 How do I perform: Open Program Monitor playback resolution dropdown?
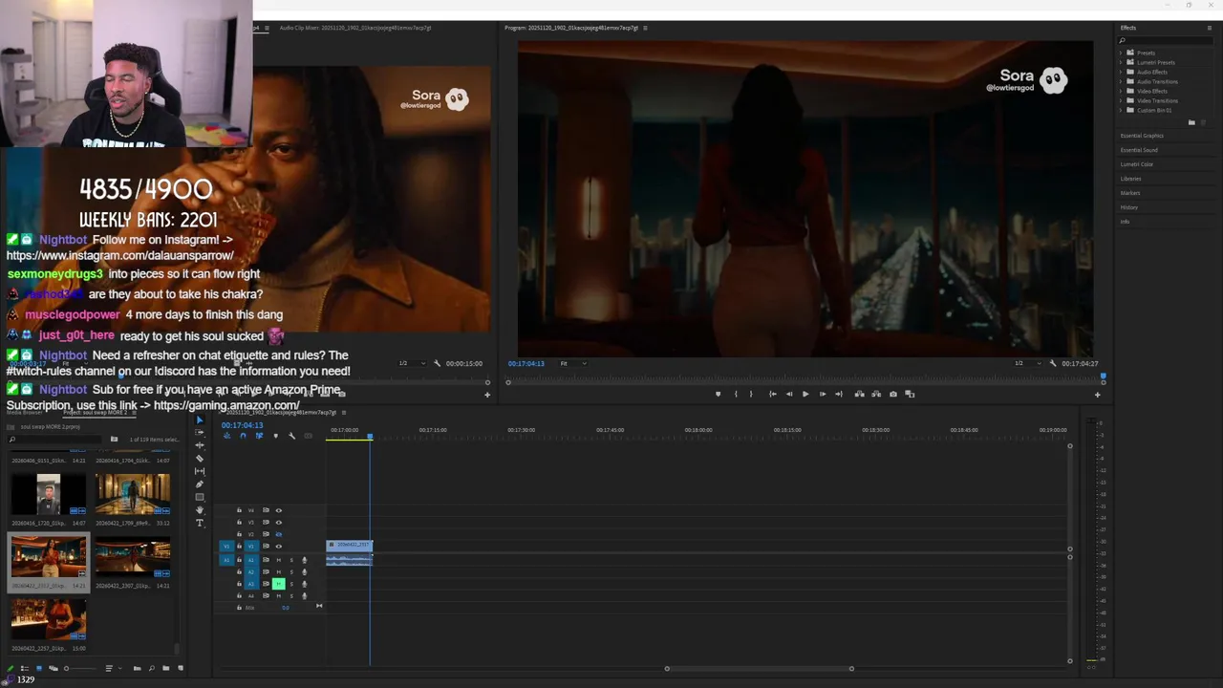click(1028, 363)
